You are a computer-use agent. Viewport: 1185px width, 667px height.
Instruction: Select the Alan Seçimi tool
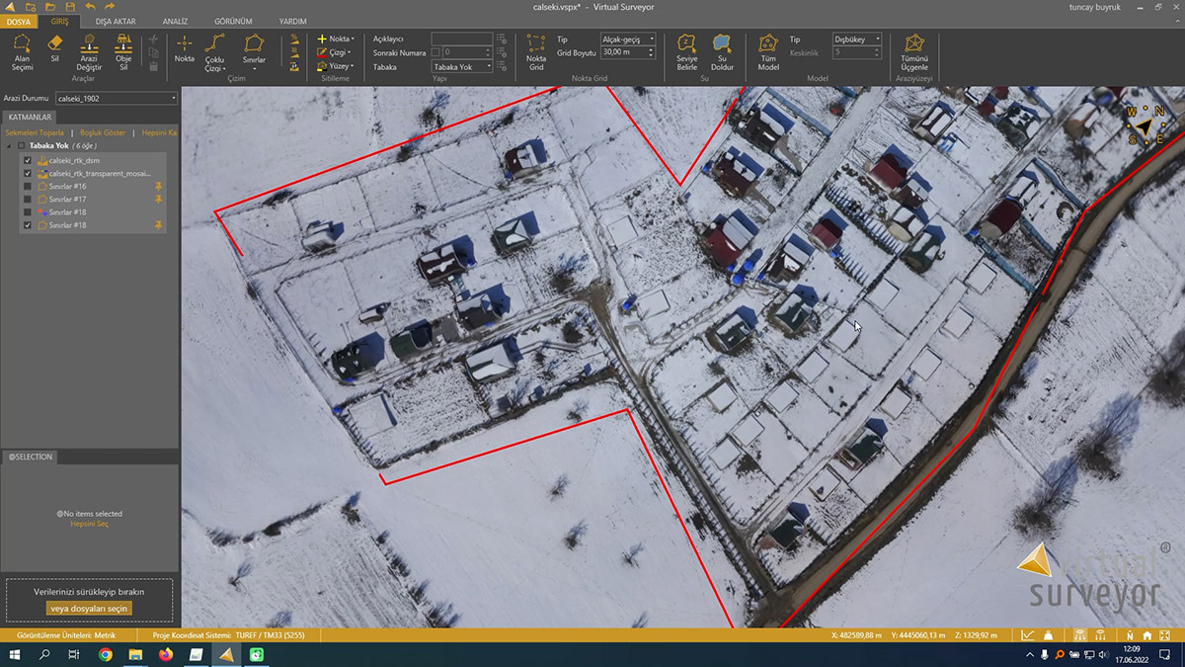coord(22,51)
